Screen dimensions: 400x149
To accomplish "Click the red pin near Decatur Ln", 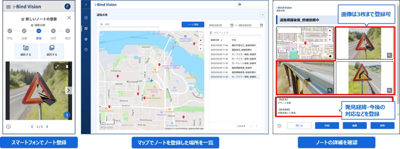I will point(109,107).
